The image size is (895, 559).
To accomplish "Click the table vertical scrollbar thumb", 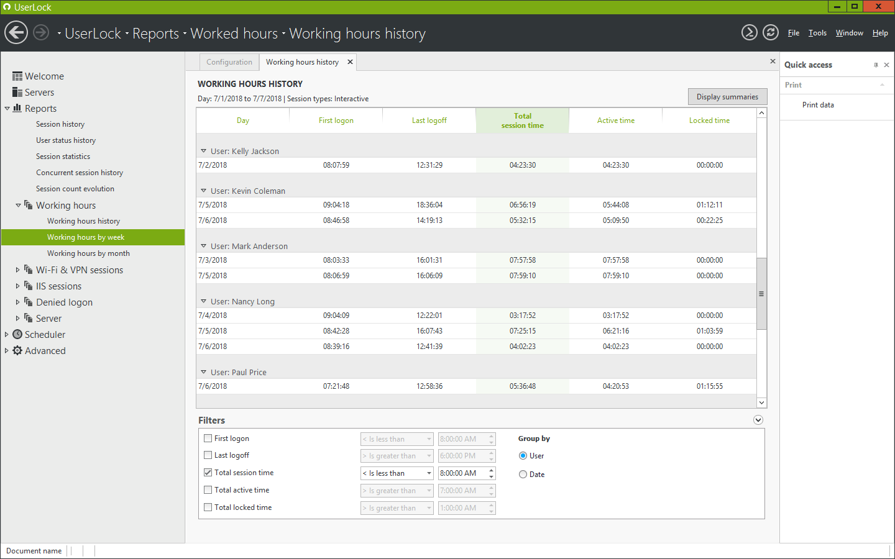I will (x=761, y=293).
